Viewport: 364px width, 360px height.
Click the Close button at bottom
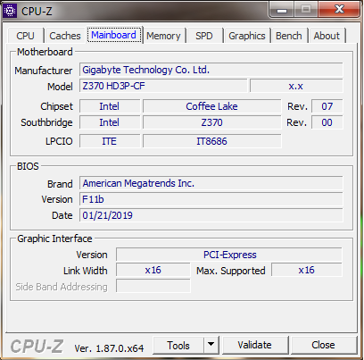pyautogui.click(x=323, y=345)
